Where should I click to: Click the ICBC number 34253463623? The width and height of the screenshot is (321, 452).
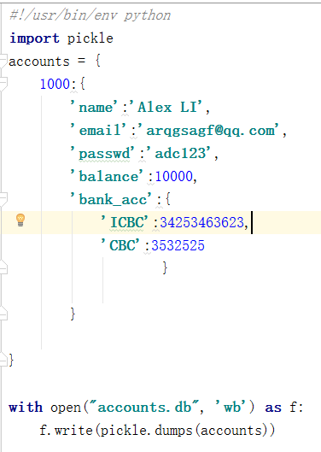click(202, 222)
